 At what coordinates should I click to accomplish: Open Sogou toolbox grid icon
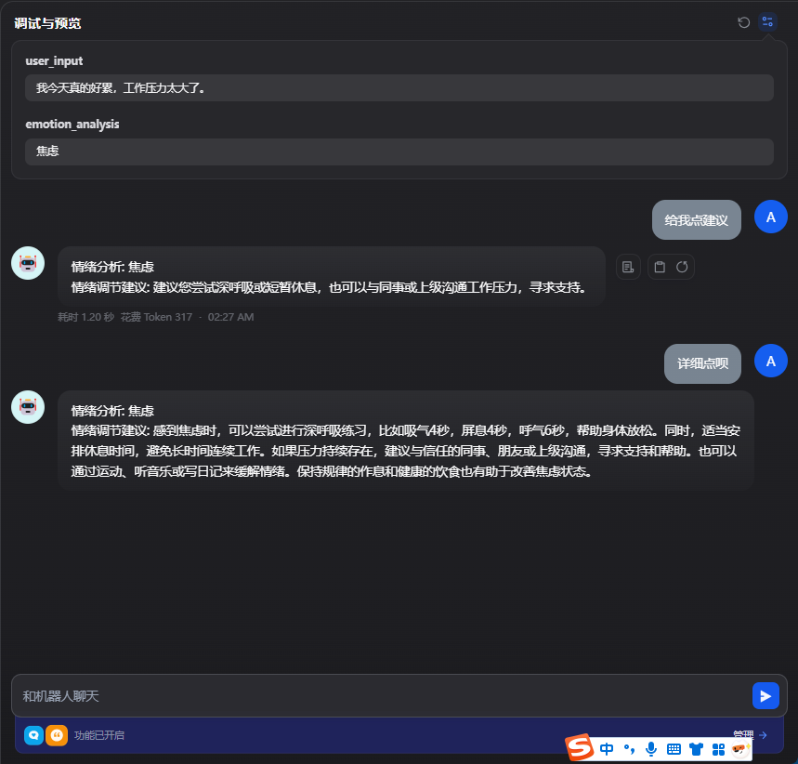[718, 749]
